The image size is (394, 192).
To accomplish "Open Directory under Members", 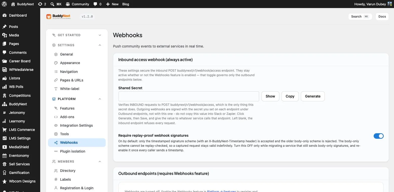I will point(77,171).
